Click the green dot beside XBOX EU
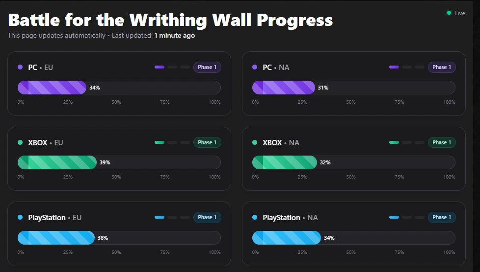 click(20, 143)
